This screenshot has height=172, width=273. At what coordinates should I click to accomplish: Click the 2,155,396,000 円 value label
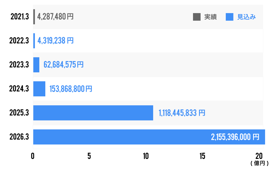235,137
